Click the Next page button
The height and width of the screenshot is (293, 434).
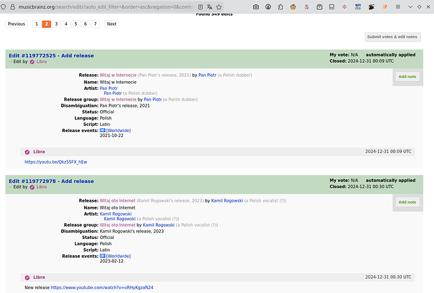(x=112, y=24)
